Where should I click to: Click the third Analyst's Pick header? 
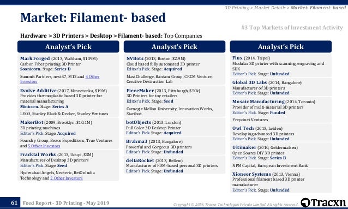(281, 46)
